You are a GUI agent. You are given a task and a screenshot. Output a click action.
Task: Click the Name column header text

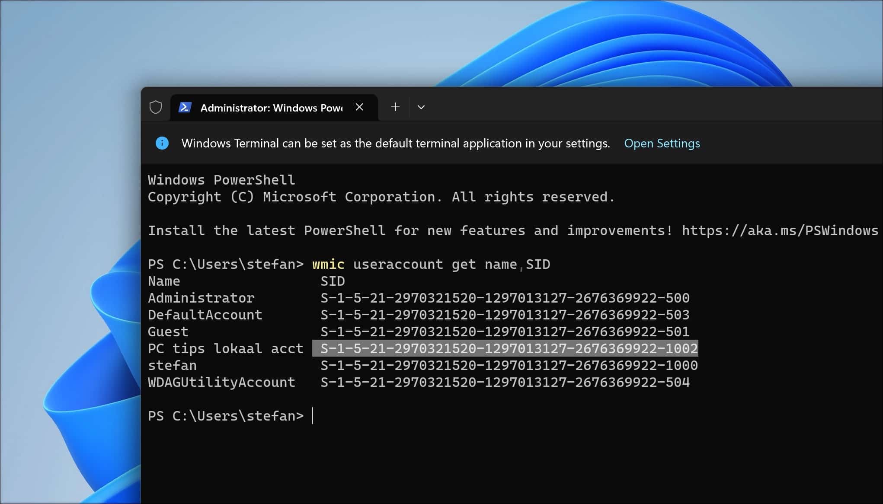164,281
